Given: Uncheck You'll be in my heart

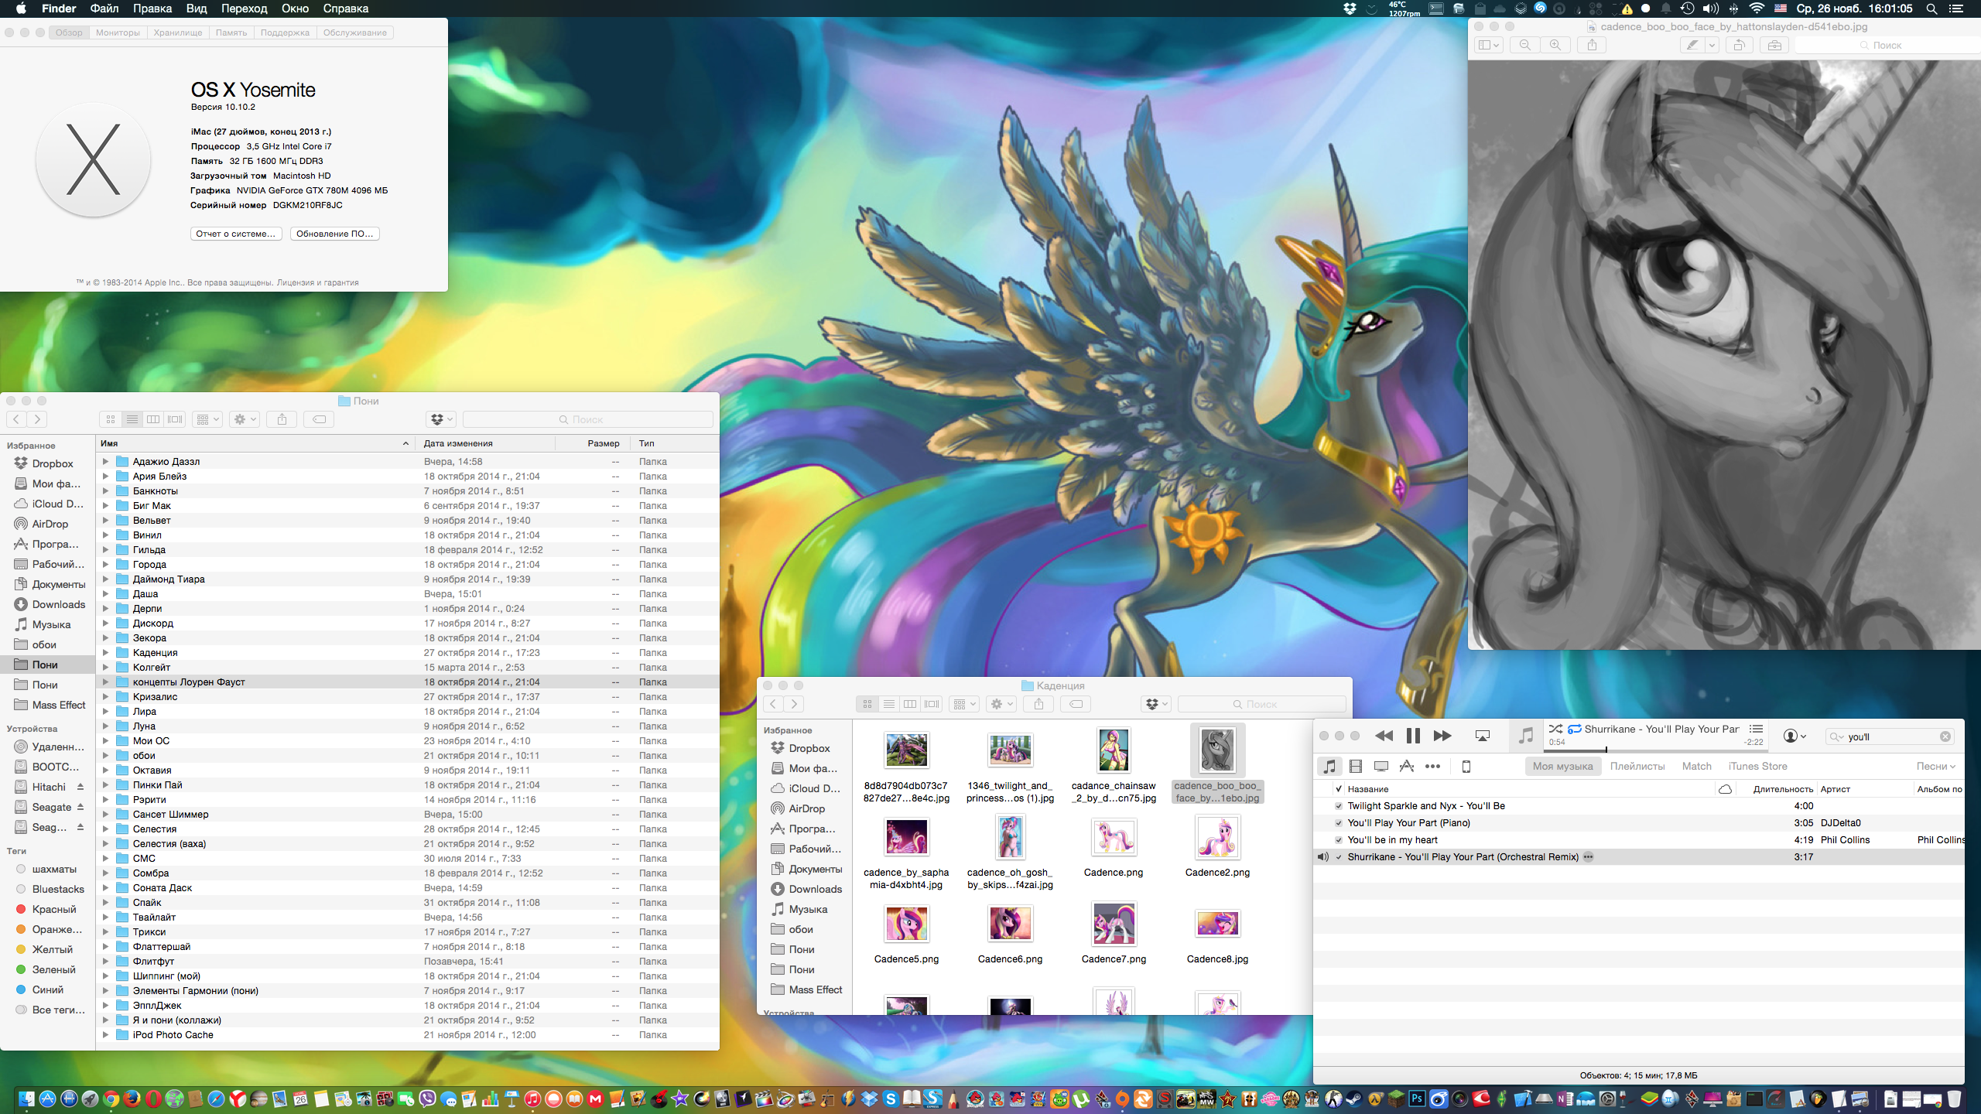Looking at the screenshot, I should click(x=1339, y=840).
